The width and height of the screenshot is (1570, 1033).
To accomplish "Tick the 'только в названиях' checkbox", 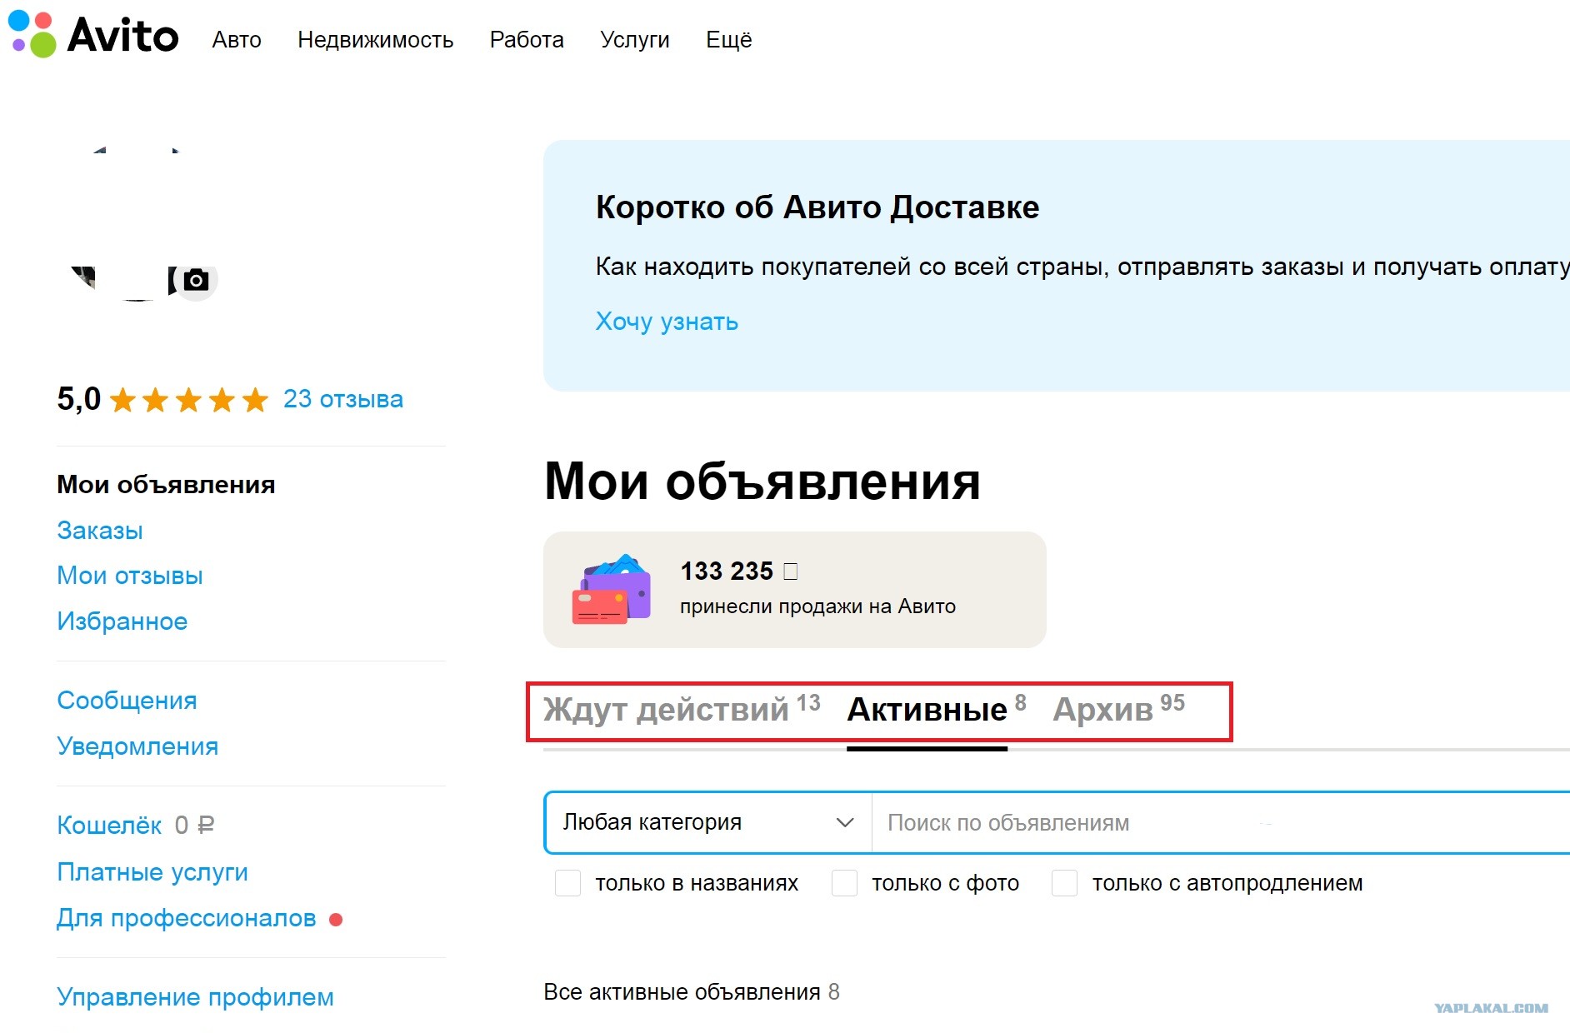I will coord(568,883).
